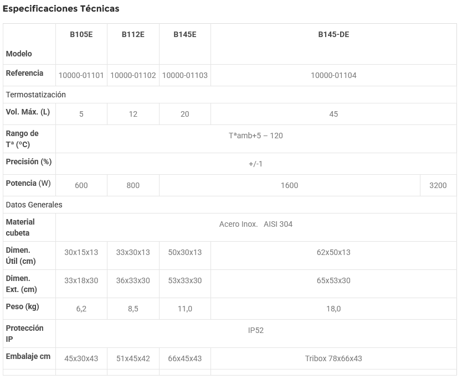The height and width of the screenshot is (380, 462).
Task: Click the Termostatización section row
Action: pos(36,95)
